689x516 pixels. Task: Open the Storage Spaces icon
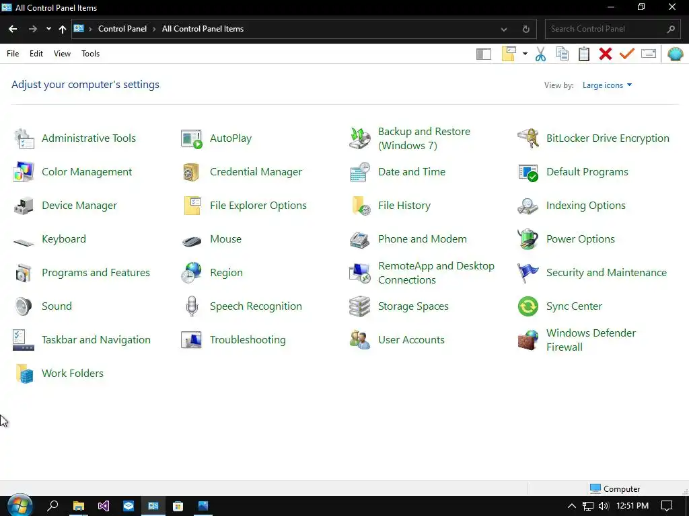(x=360, y=306)
